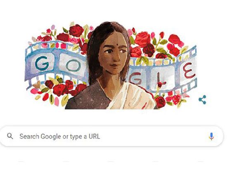Image resolution: width=227 pixels, height=169 pixels.
Task: Start voice search with the microphone icon
Action: pos(211,136)
